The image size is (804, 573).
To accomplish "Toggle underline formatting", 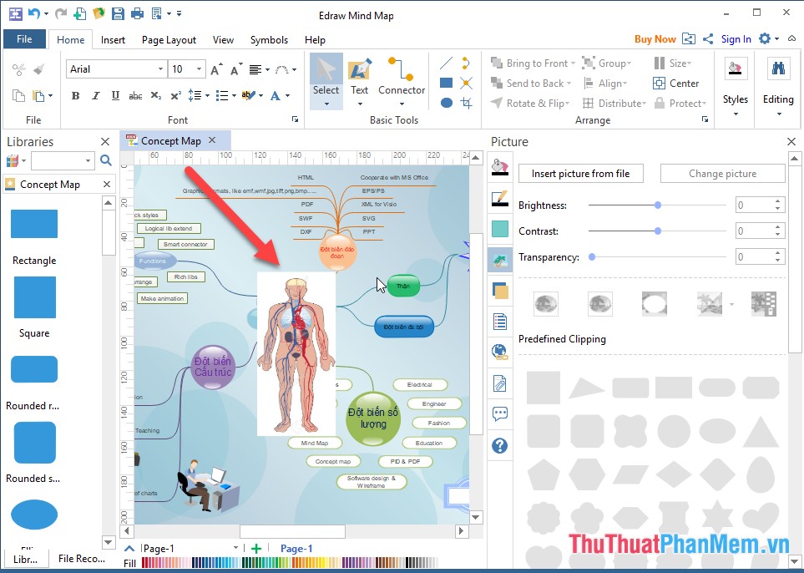I will 114,96.
